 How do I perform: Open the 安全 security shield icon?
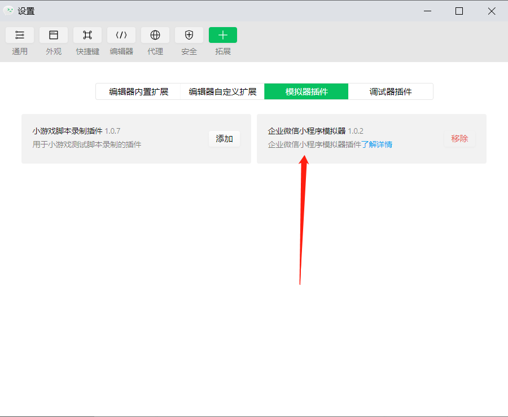tap(189, 35)
